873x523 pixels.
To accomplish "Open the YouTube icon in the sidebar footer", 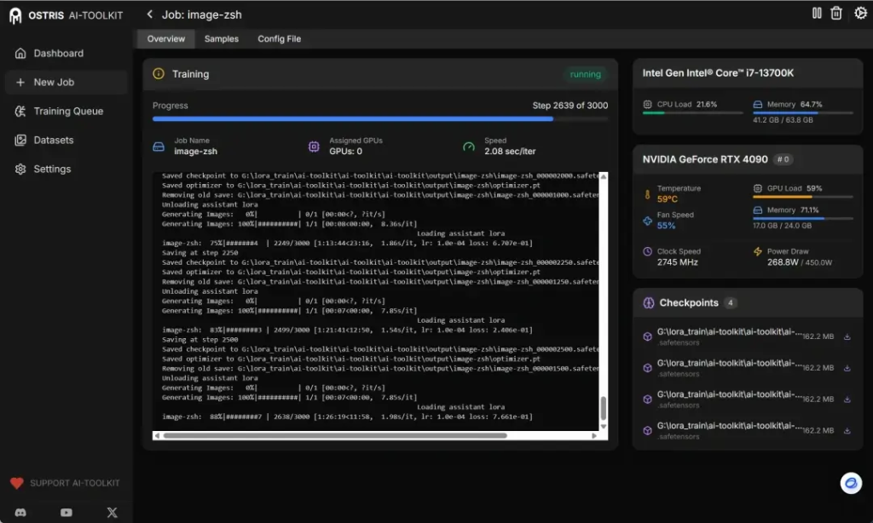I will 66,512.
